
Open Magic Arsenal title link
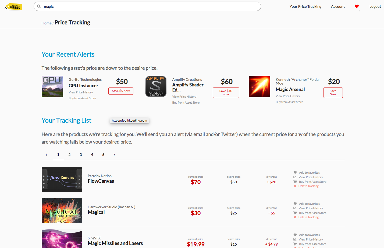[290, 89]
